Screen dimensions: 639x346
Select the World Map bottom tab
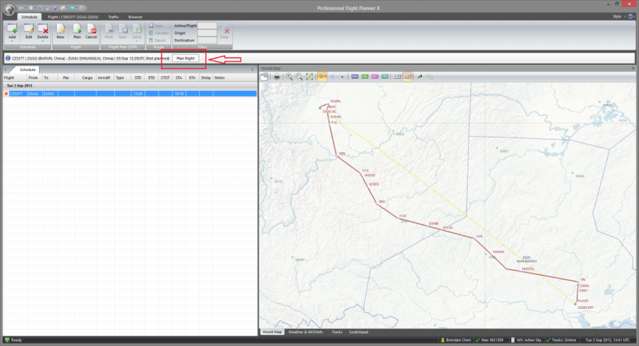[x=272, y=332]
